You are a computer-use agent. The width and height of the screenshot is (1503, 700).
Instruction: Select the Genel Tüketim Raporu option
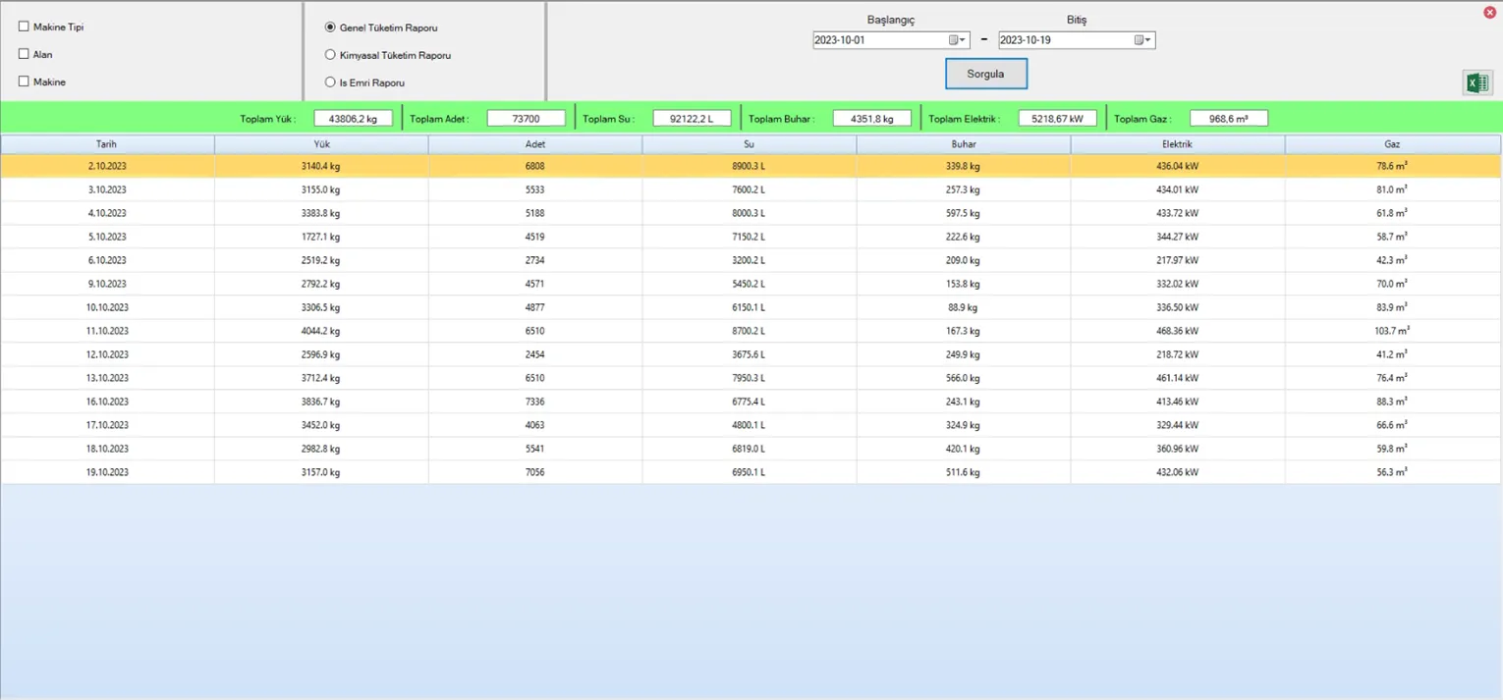[330, 27]
